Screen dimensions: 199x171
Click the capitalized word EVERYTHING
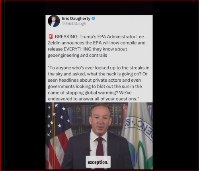pyautogui.click(x=78, y=49)
